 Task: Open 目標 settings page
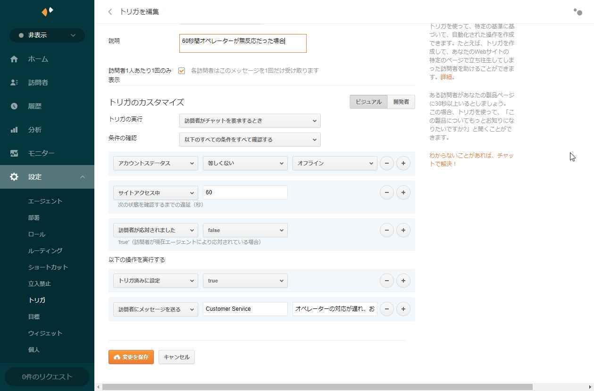point(34,316)
